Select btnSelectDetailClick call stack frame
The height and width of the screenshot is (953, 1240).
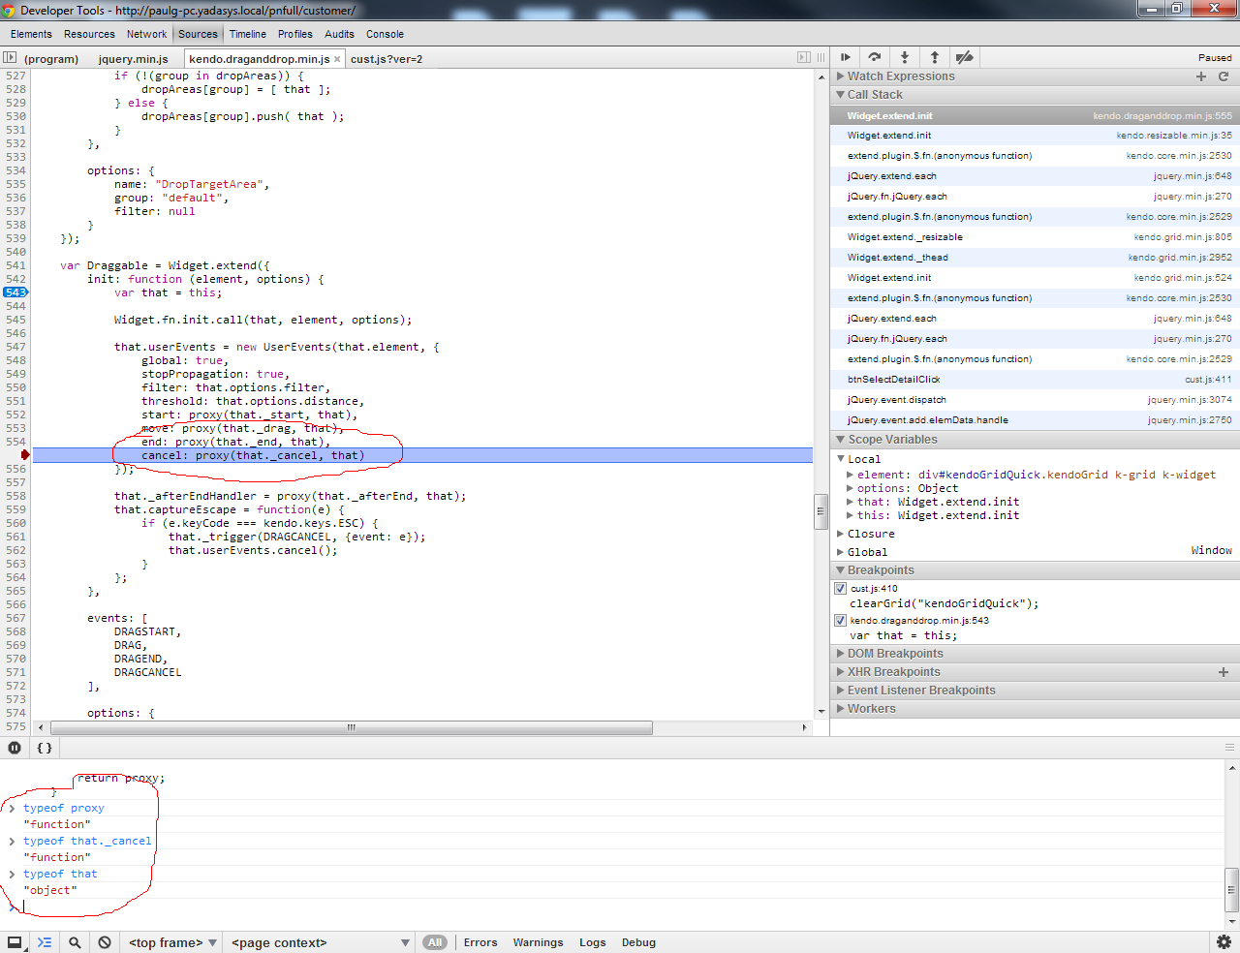(893, 380)
